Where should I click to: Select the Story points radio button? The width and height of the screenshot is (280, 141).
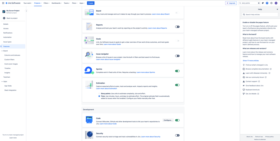[x=99, y=94]
